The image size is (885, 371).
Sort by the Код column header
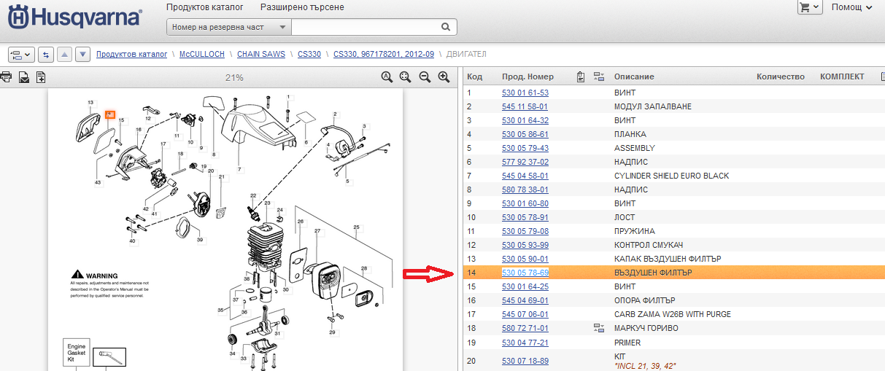(475, 77)
